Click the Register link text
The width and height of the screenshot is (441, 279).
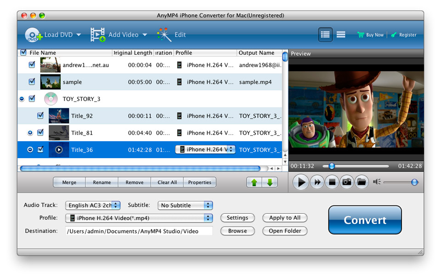click(408, 35)
